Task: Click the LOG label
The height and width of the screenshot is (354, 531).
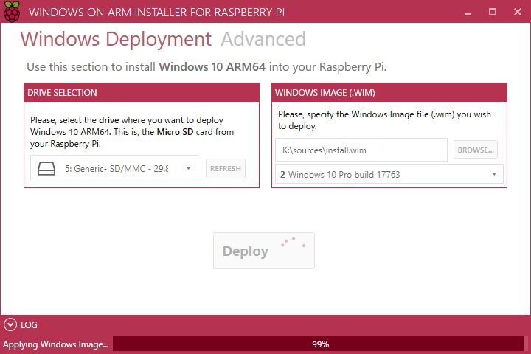Action: coord(29,325)
